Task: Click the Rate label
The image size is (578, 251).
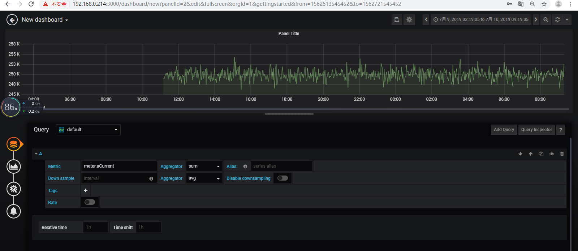Action: point(52,203)
